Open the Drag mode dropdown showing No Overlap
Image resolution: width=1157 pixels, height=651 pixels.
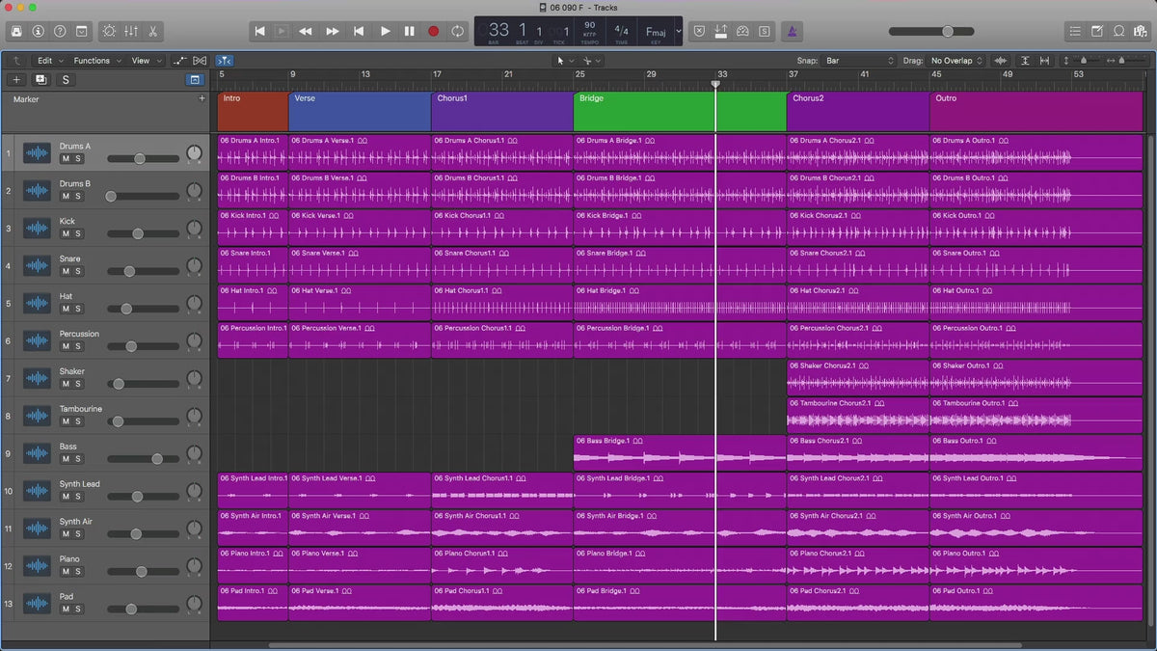tap(956, 61)
